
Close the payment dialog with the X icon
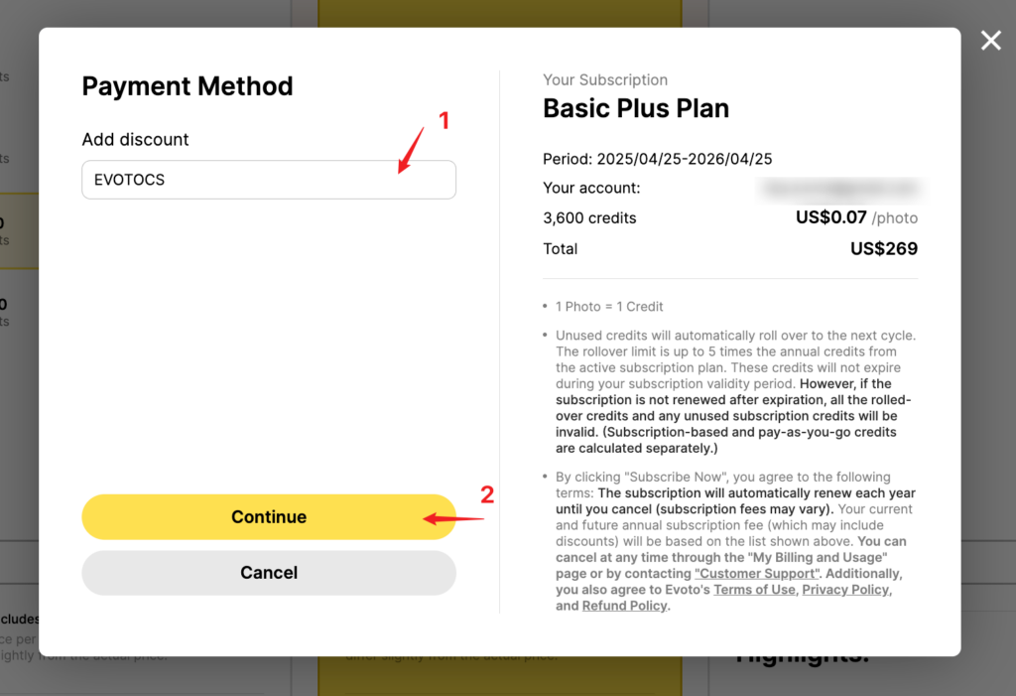point(991,41)
